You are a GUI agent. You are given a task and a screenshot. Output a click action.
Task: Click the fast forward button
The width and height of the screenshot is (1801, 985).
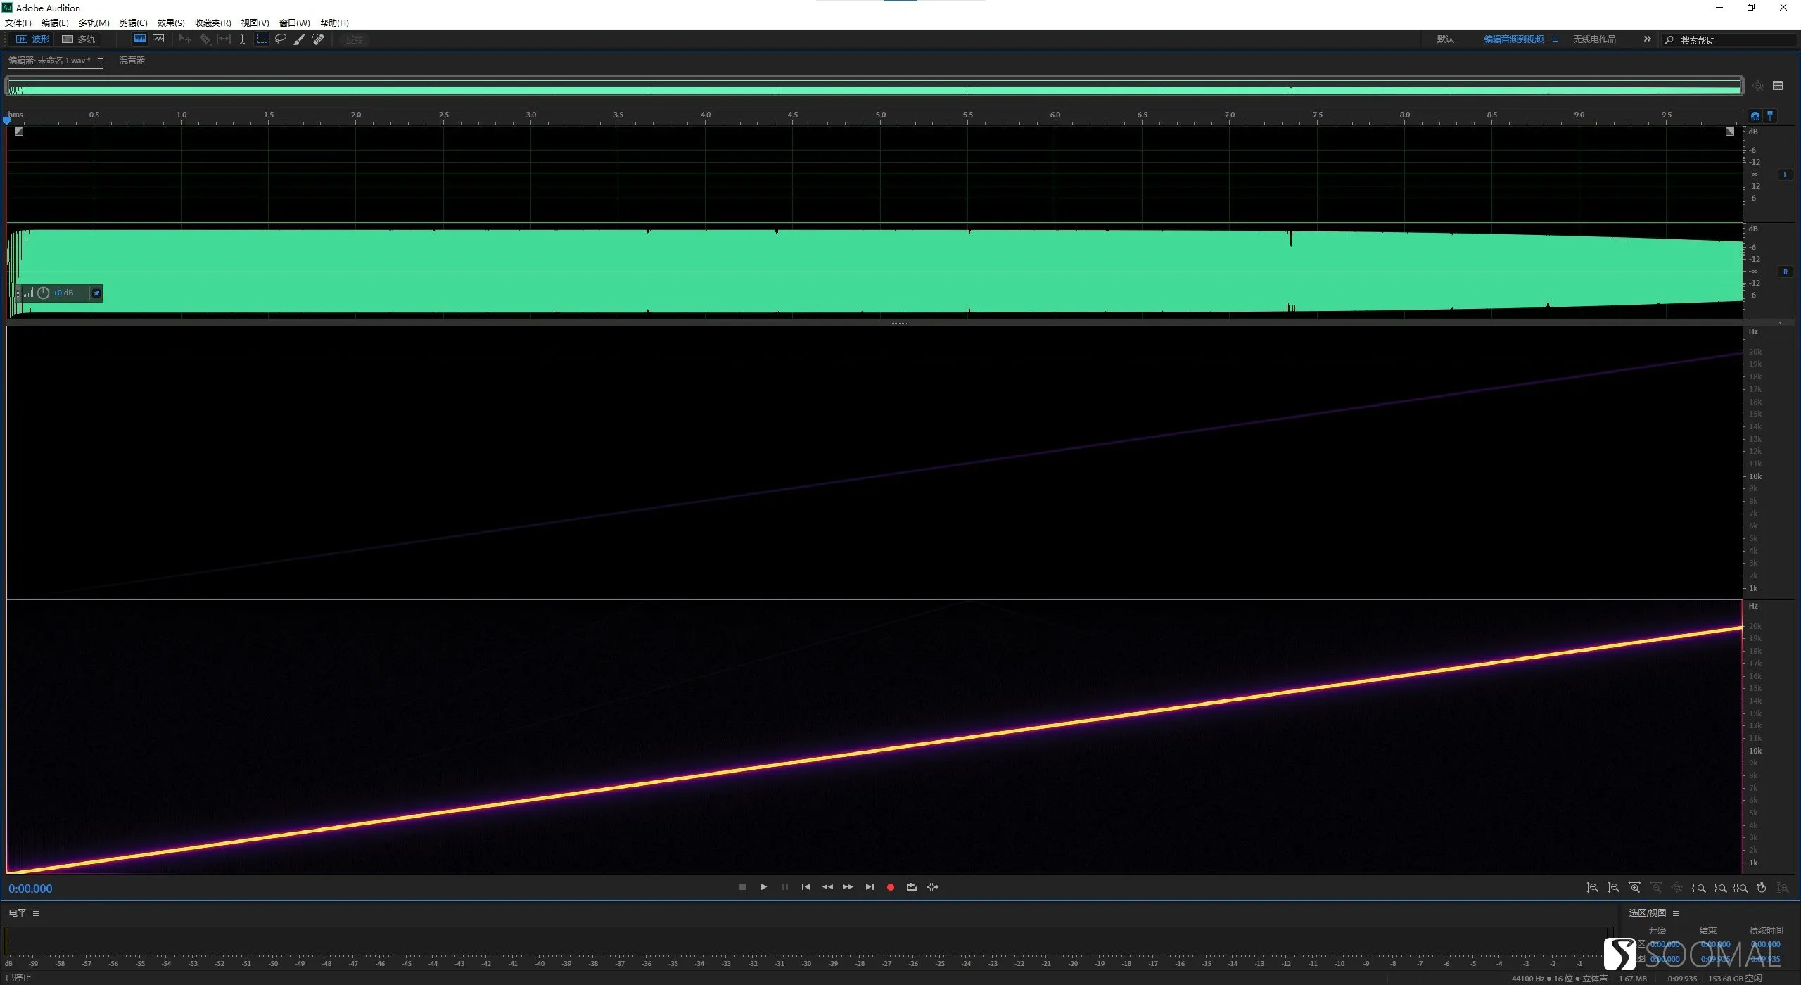coord(848,887)
